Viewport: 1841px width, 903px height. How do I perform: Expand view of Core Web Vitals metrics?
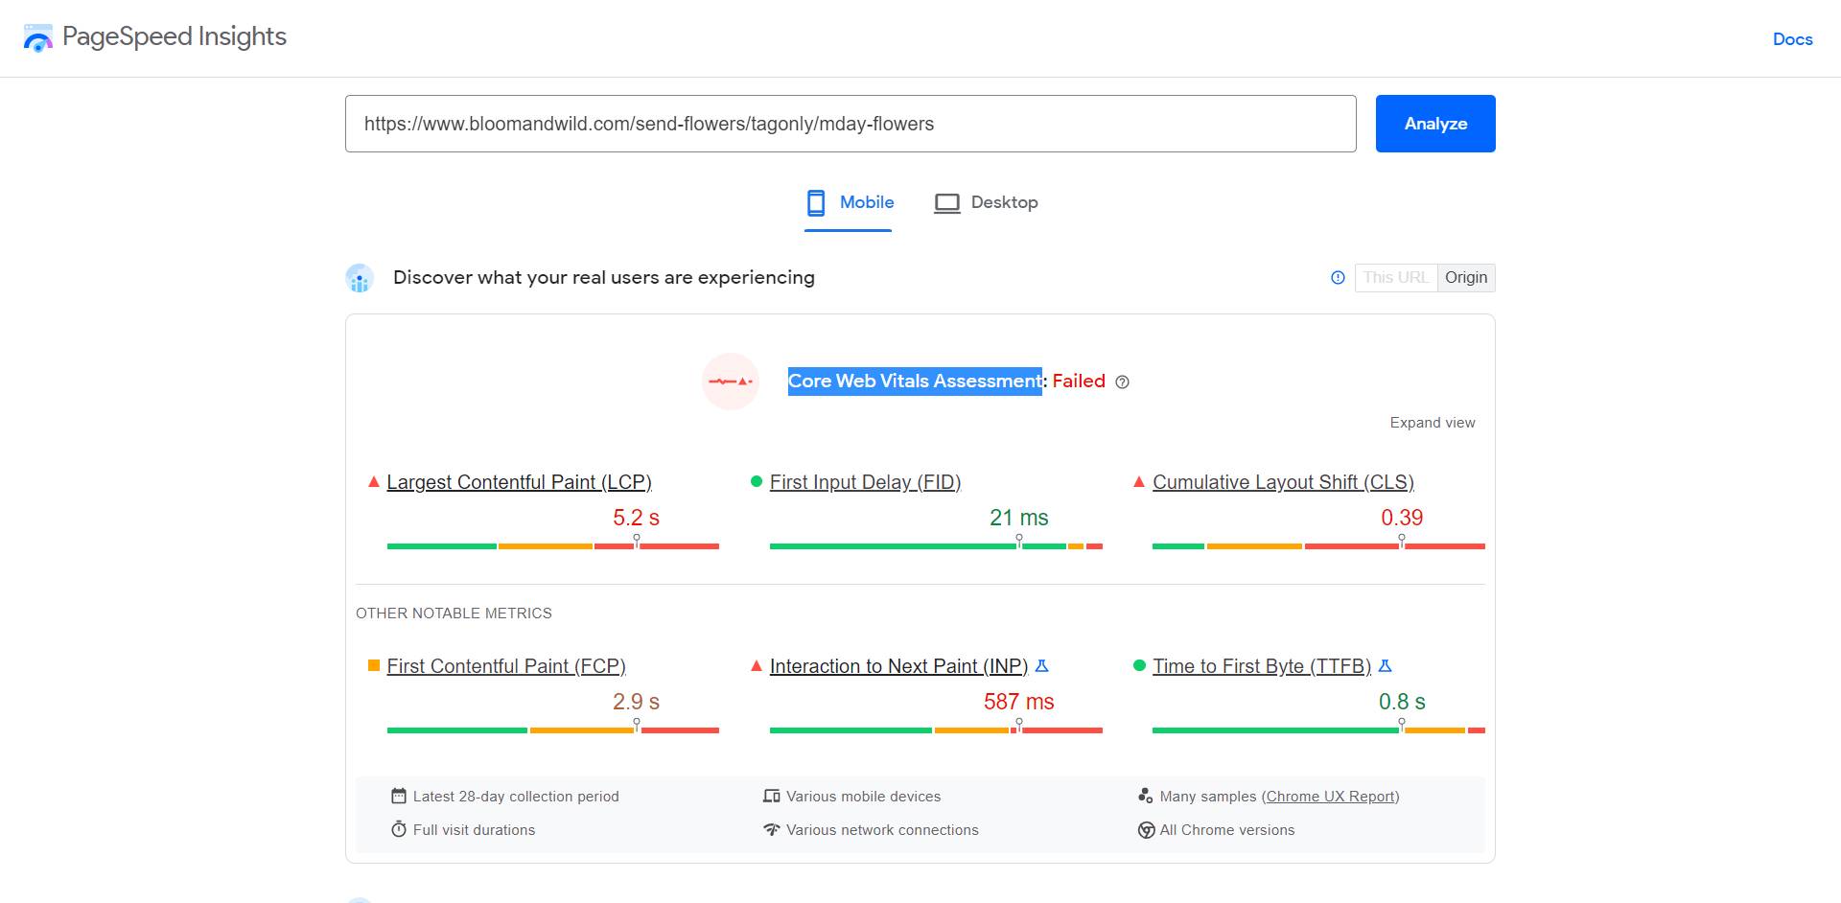tap(1432, 423)
